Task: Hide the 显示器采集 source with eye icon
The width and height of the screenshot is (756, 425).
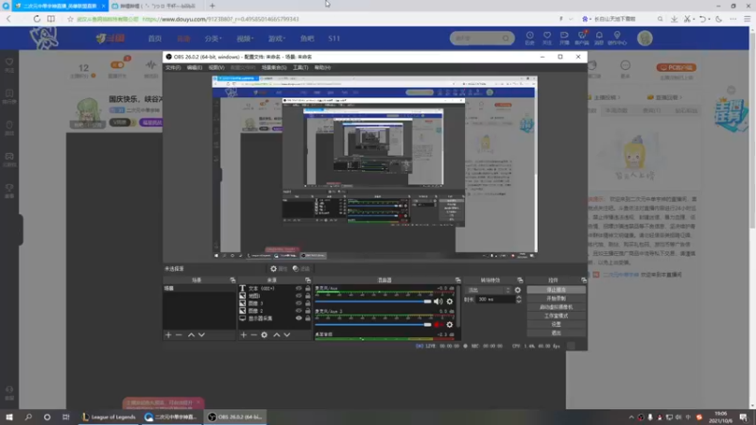Action: tap(299, 318)
